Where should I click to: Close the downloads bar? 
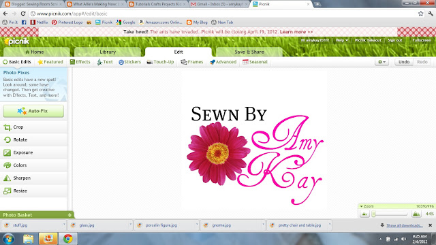(430, 225)
